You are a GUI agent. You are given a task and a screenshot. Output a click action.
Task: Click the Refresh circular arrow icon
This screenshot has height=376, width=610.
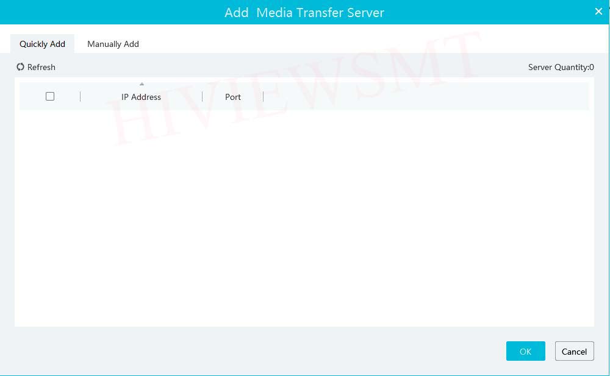point(21,67)
